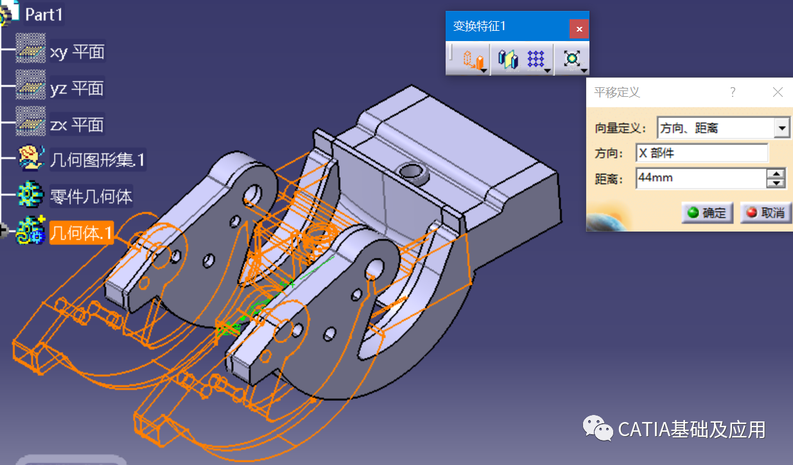Confirm translation with the 确定 button
The height and width of the screenshot is (465, 793).
[x=707, y=213]
